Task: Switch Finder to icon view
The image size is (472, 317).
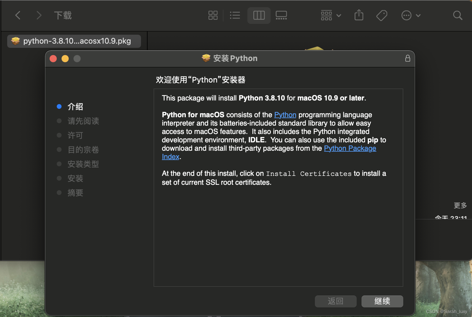Action: 213,15
